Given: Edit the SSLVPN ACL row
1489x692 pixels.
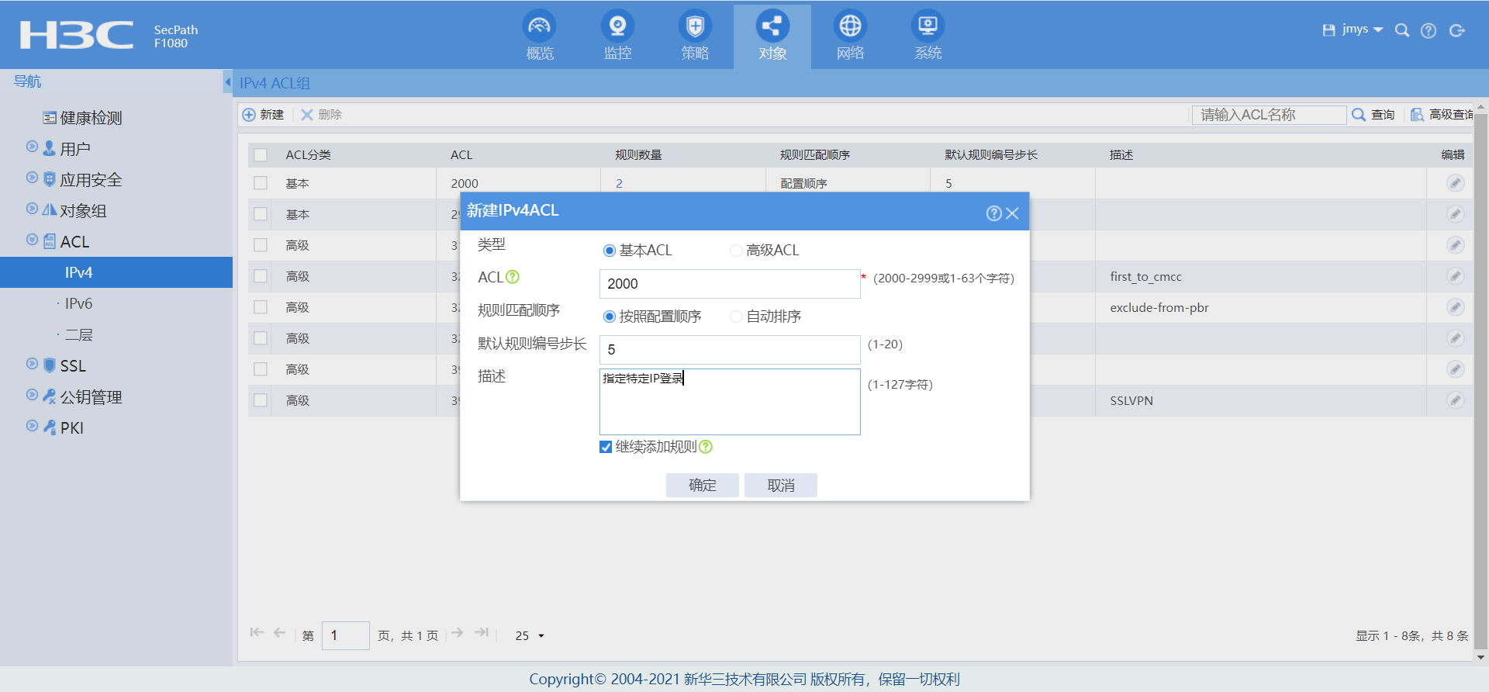Looking at the screenshot, I should (x=1456, y=400).
